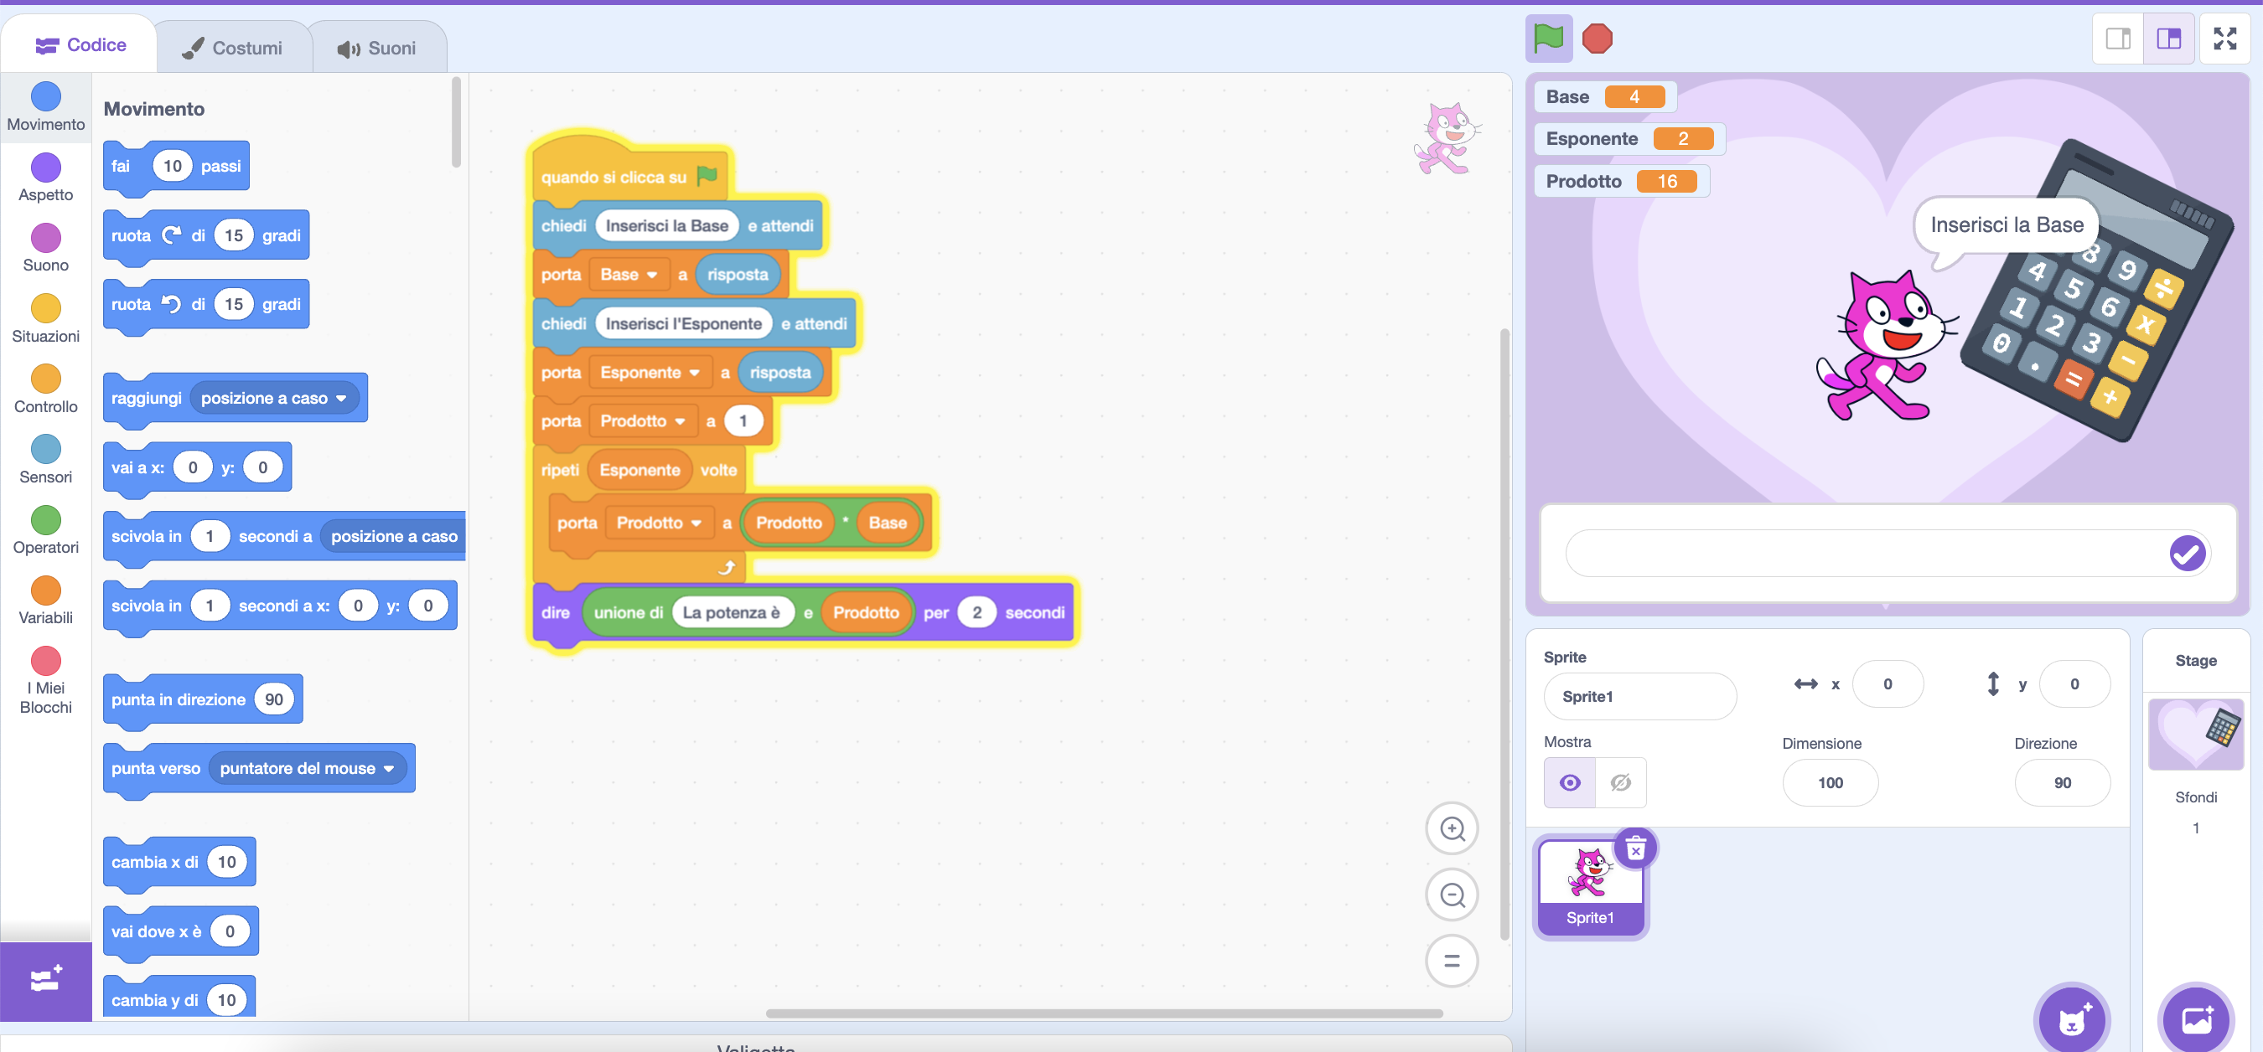Open raggiungi posizione a caso dropdown
This screenshot has height=1052, width=2263.
[274, 399]
